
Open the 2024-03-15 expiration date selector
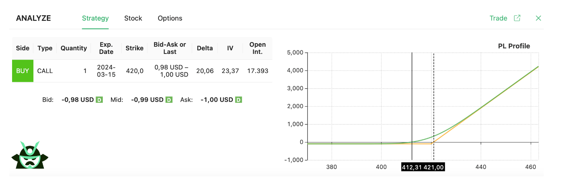coord(106,71)
